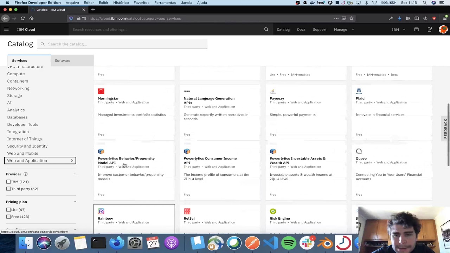
Task: Click the Rainbow service logo
Action: pyautogui.click(x=101, y=211)
